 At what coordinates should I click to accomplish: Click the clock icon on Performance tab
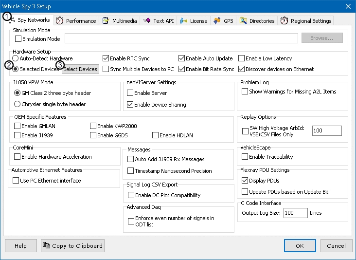click(59, 21)
